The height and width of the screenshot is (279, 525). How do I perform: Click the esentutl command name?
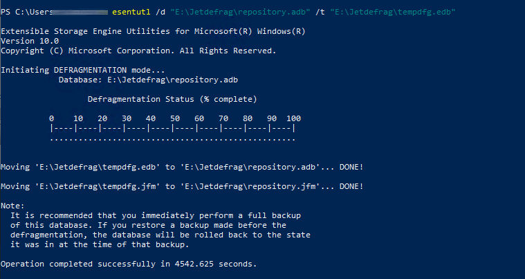tap(131, 12)
